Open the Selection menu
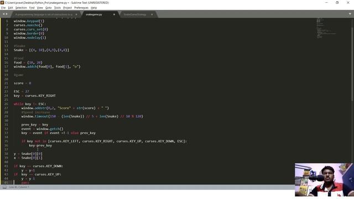Screen dimensions: 354x199 21,8
